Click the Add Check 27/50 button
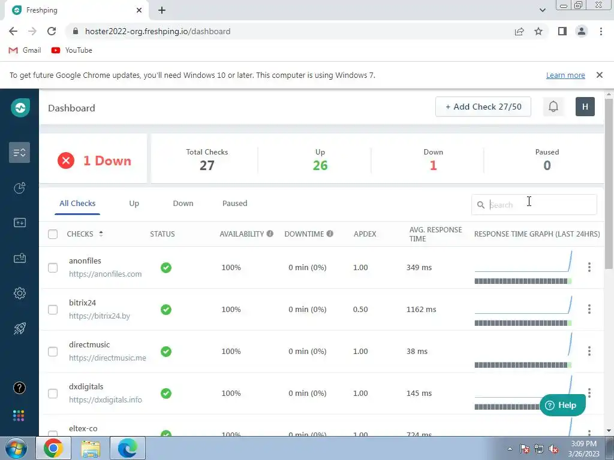This screenshot has width=614, height=460. 483,107
